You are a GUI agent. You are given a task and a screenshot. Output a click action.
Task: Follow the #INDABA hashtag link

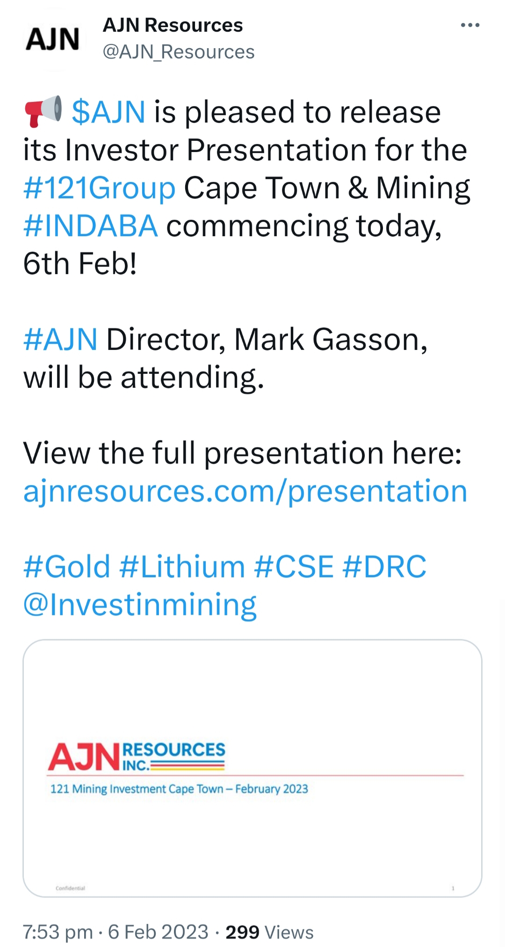90,226
